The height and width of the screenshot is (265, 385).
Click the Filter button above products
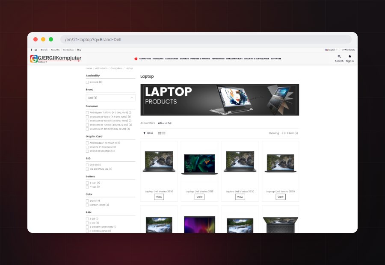pyautogui.click(x=148, y=133)
